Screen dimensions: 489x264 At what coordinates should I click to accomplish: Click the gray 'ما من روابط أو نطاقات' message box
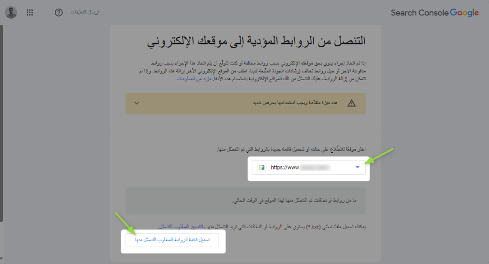click(x=245, y=201)
